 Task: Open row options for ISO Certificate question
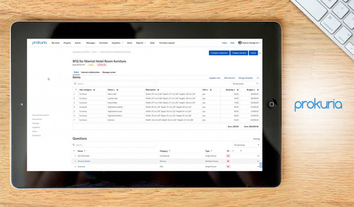(258, 156)
